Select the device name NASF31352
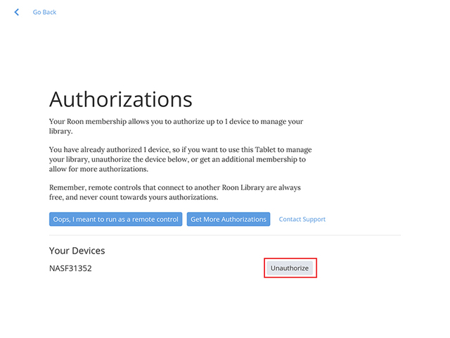Image resolution: width=450 pixels, height=338 pixels. coord(70,268)
